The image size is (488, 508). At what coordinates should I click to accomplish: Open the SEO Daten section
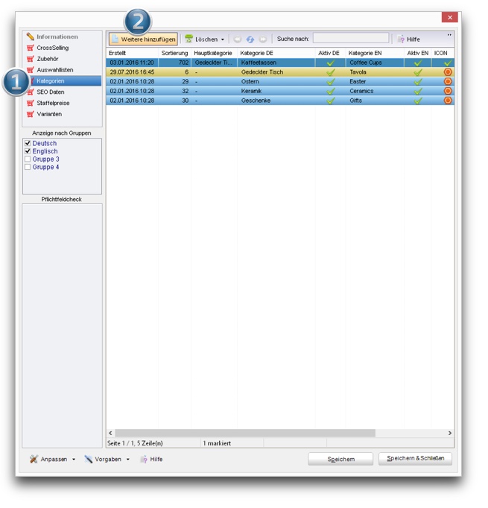pos(51,92)
